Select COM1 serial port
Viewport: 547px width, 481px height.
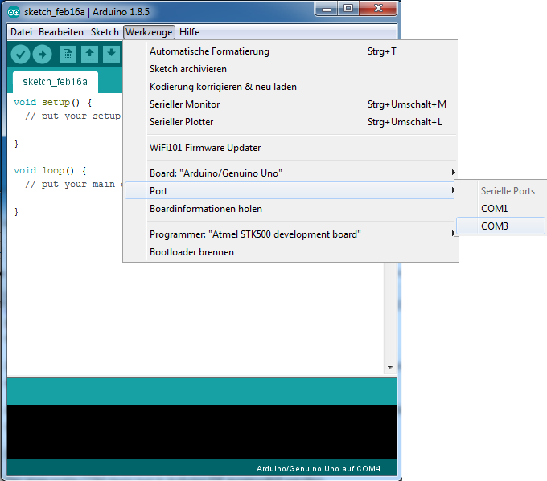pos(495,209)
